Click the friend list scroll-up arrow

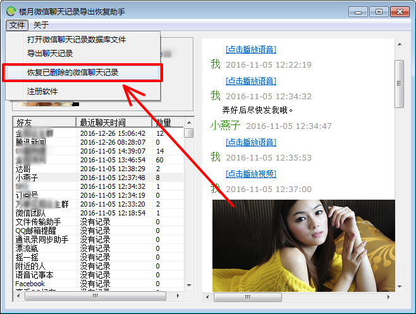click(189, 123)
